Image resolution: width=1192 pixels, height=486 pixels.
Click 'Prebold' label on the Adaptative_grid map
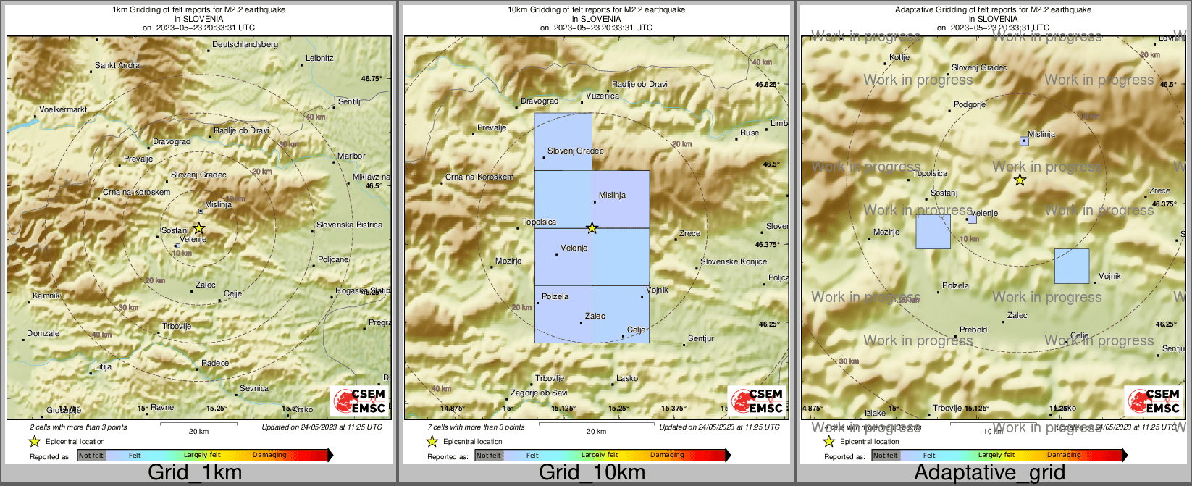pyautogui.click(x=973, y=330)
